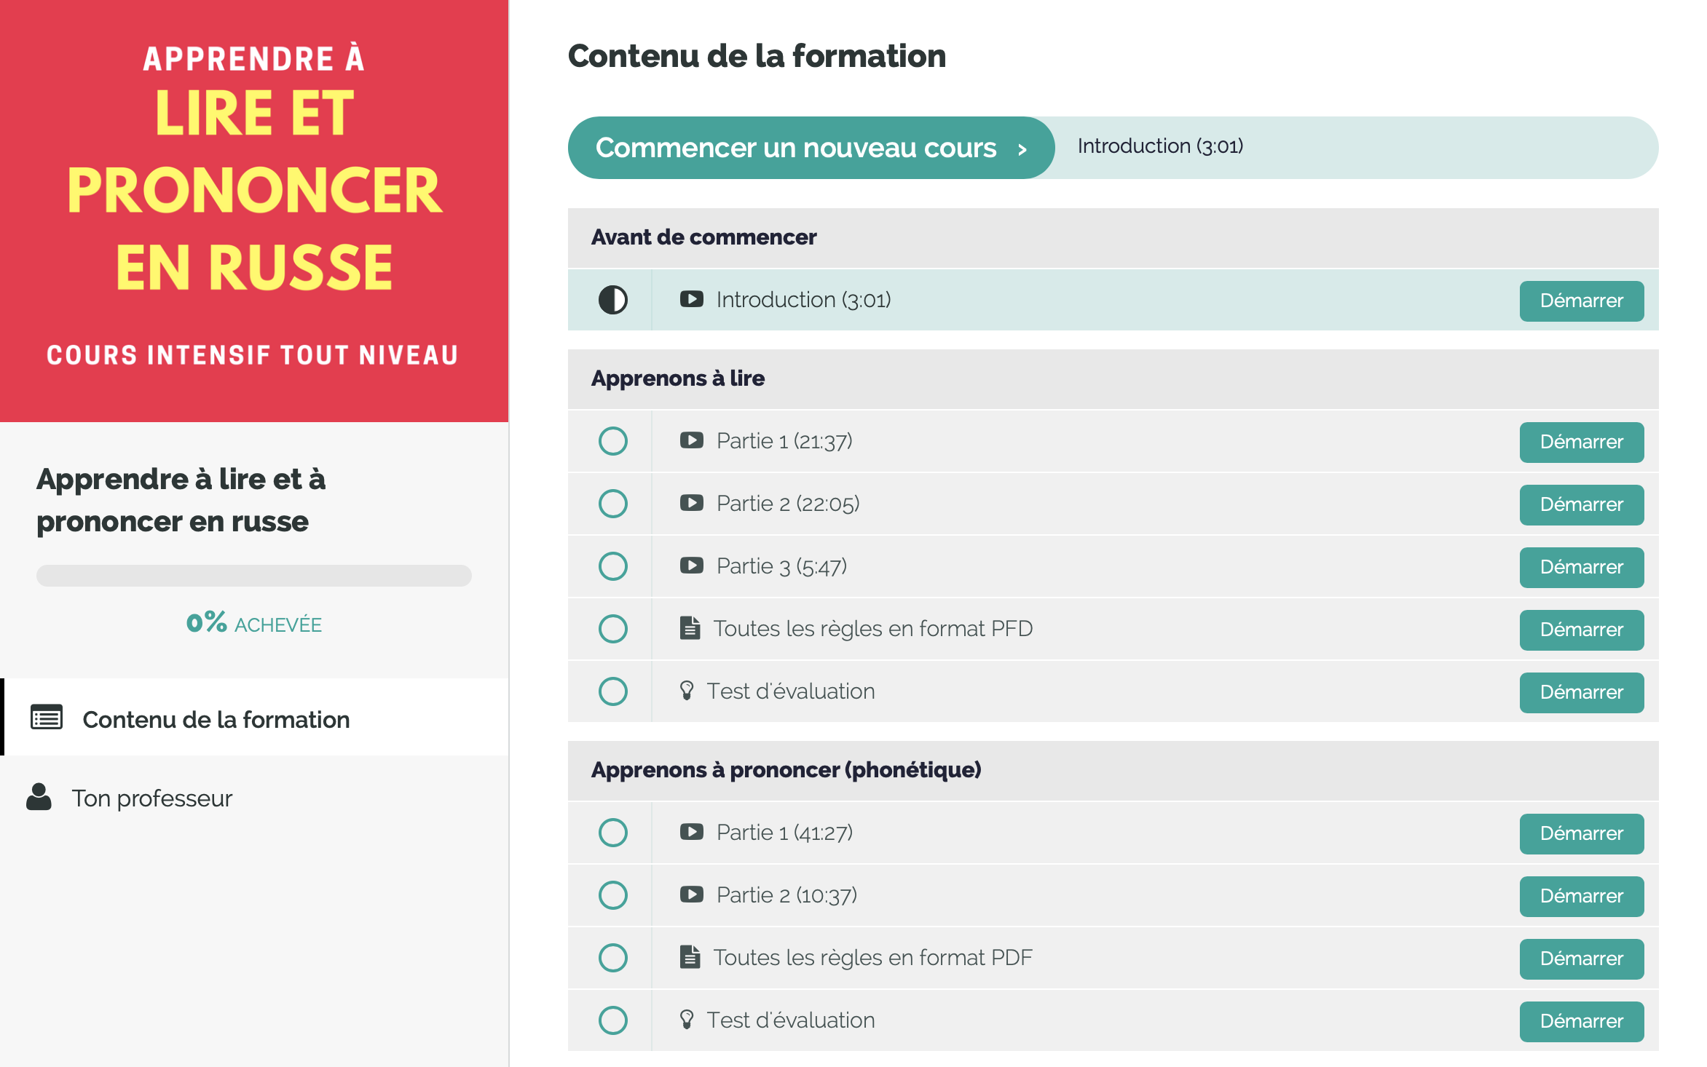Click the video icon for Apprenons à lire Partie 1
This screenshot has width=1707, height=1067.
click(691, 440)
